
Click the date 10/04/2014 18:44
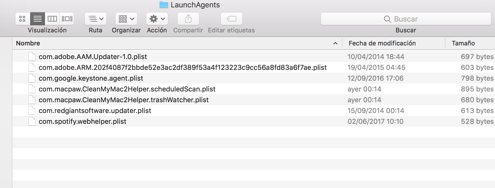click(x=376, y=57)
